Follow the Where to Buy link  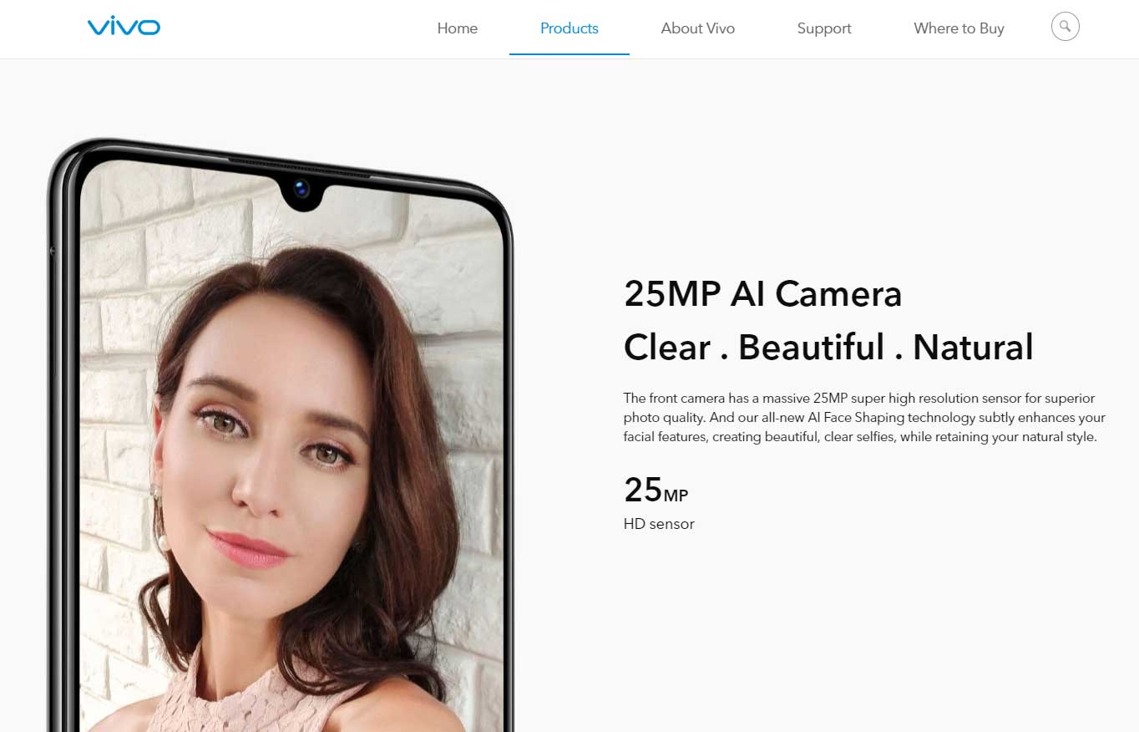pos(959,28)
